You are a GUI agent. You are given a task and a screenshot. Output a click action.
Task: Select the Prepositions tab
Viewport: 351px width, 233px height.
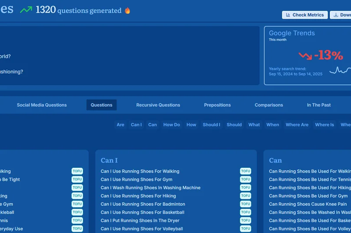pos(217,105)
